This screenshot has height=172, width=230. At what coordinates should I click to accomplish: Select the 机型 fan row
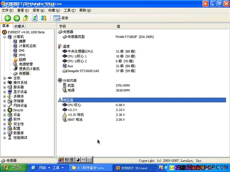[142, 85]
